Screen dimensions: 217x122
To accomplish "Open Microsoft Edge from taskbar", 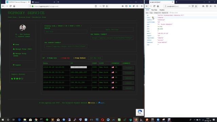I will (19, 120).
